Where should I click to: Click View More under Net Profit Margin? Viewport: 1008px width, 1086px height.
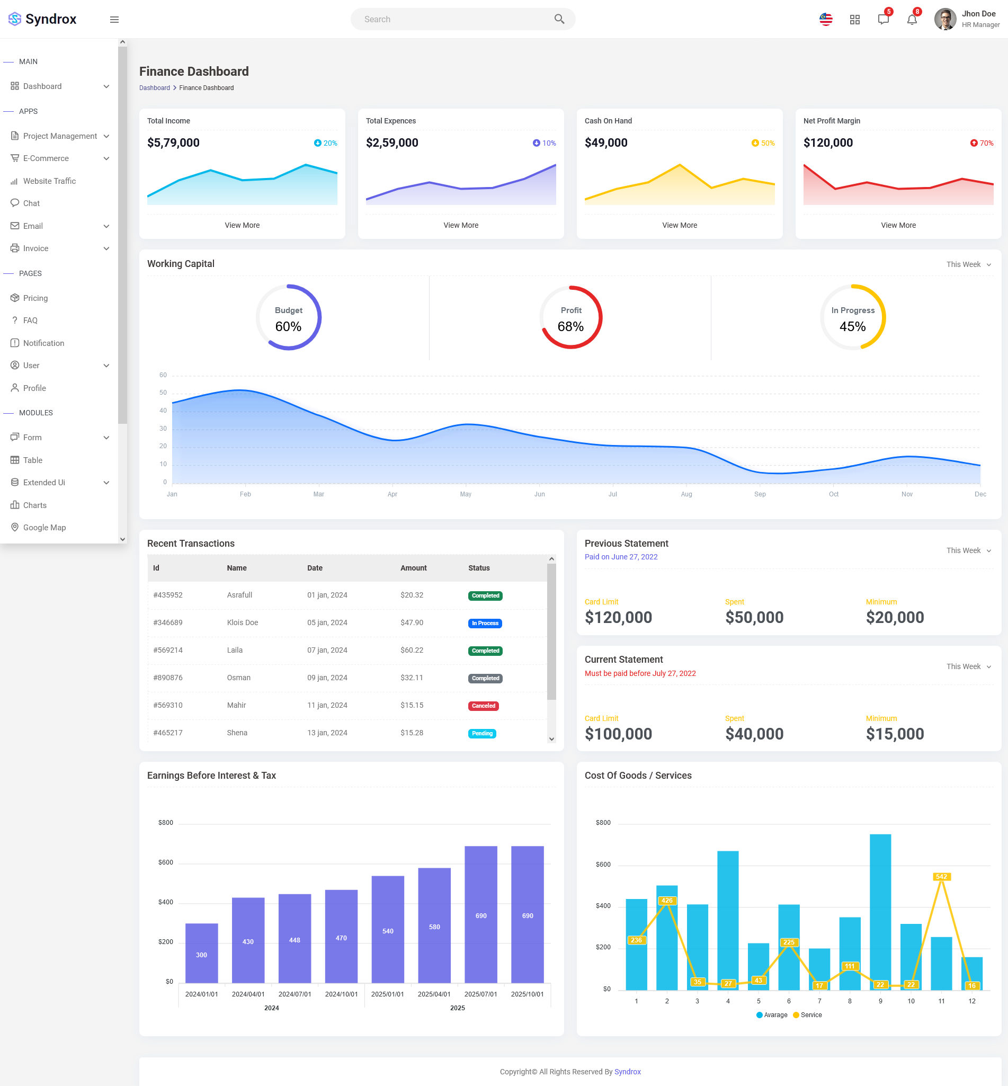(x=898, y=225)
